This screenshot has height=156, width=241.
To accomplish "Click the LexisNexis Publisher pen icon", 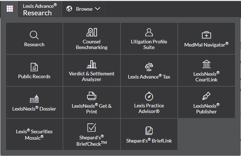I will (207, 96).
